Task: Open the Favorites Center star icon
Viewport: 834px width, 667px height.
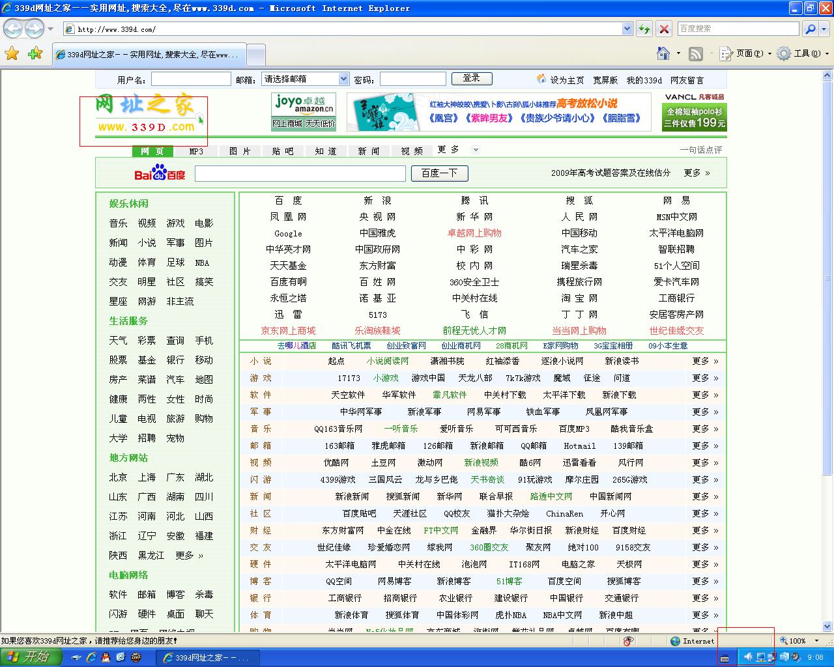Action: 12,53
